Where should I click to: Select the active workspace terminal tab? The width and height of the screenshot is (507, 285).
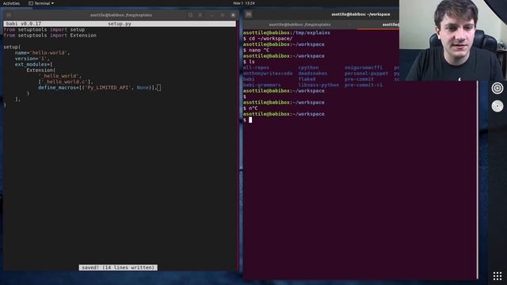[379, 25]
